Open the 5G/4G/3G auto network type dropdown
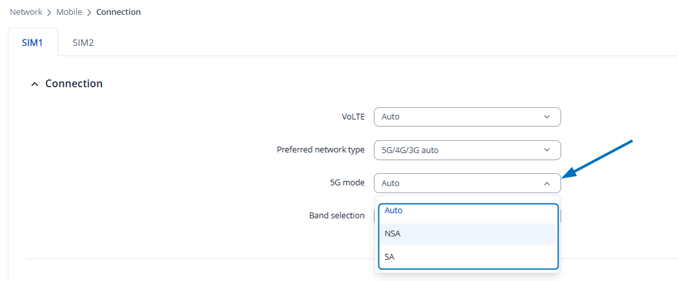Viewport: 678px width, 281px height. click(x=458, y=150)
